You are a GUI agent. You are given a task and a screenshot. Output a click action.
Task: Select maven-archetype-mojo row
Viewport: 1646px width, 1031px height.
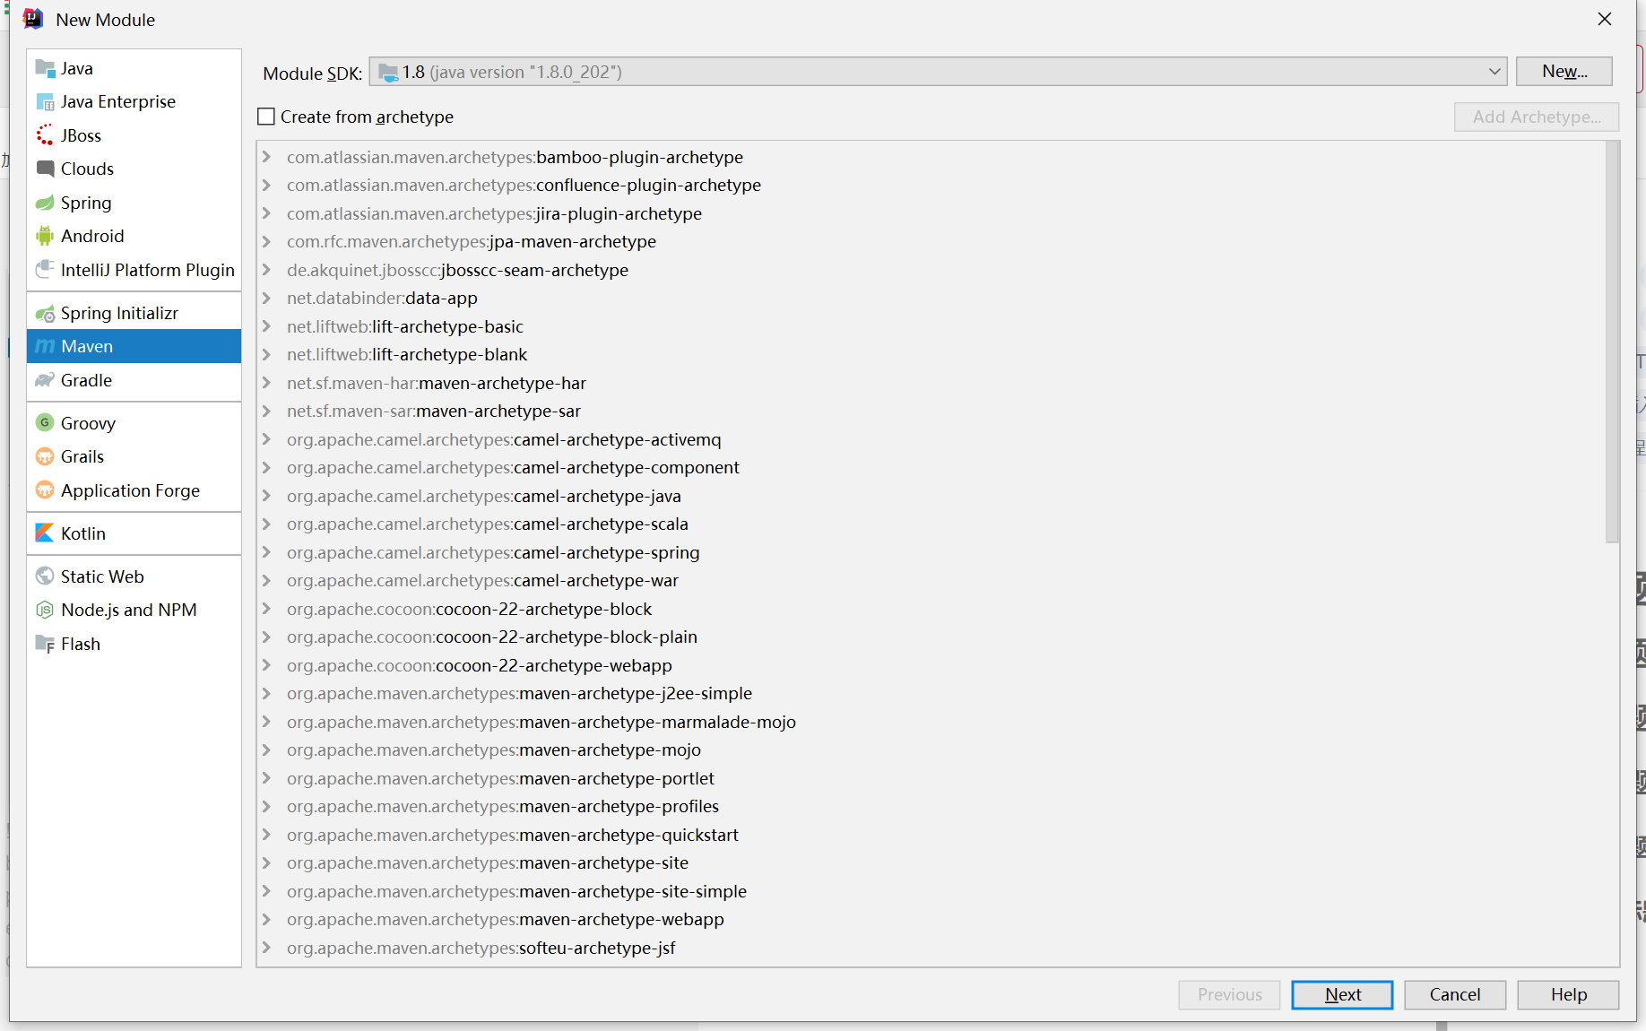click(x=931, y=749)
